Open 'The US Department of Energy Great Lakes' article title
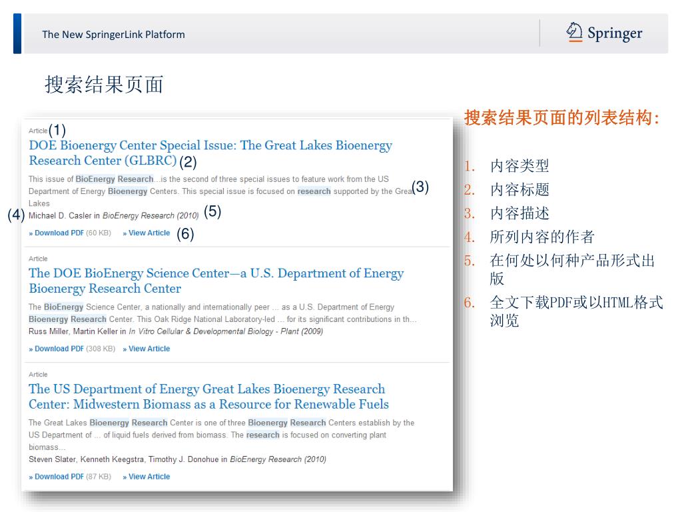The image size is (682, 512). tap(208, 397)
